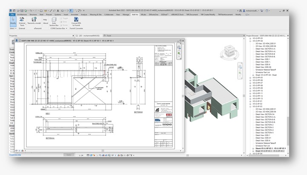Open the Help question mark icon
The height and width of the screenshot is (175, 307).
click(x=267, y=11)
